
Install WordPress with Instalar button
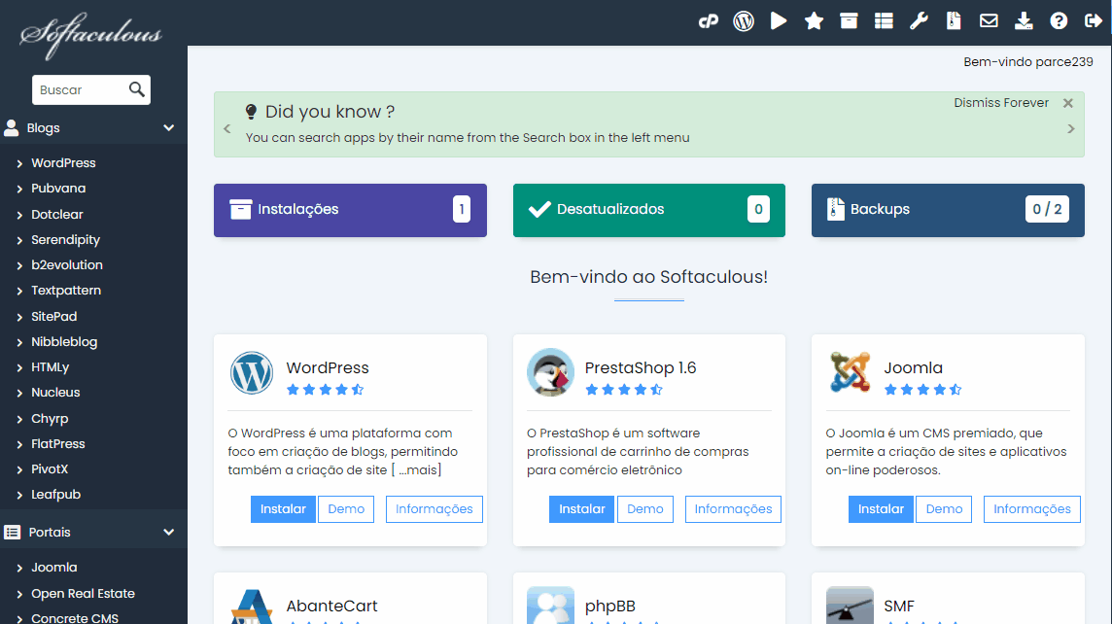tap(283, 509)
